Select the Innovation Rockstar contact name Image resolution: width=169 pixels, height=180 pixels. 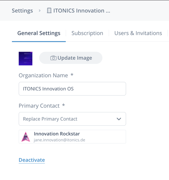pyautogui.click(x=57, y=134)
